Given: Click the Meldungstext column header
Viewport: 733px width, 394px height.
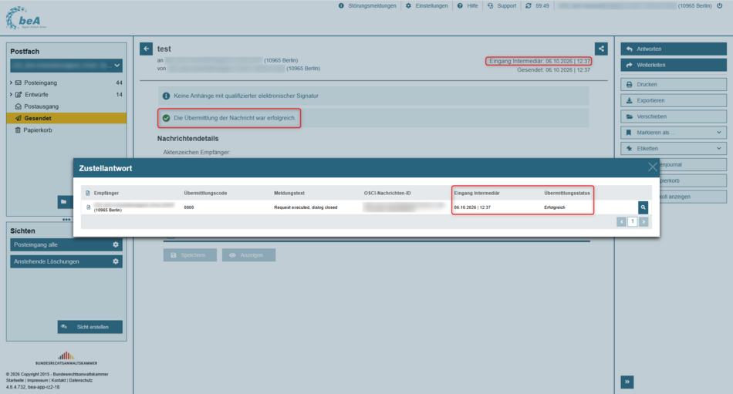Looking at the screenshot, I should 289,193.
